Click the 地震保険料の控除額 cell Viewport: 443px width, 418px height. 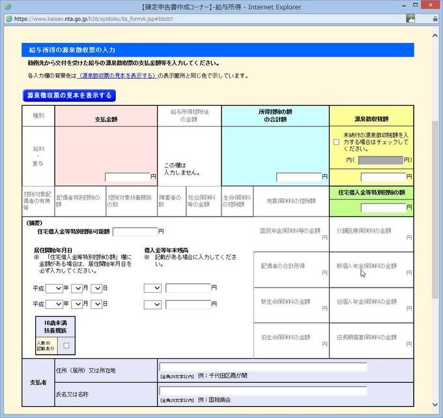291,201
